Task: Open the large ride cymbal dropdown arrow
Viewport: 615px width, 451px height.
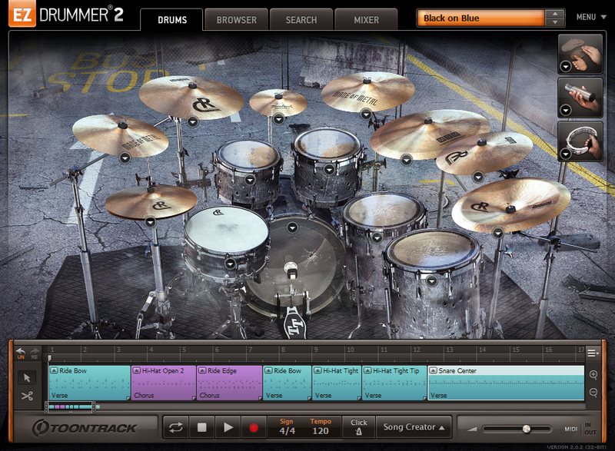Action: 407,160
